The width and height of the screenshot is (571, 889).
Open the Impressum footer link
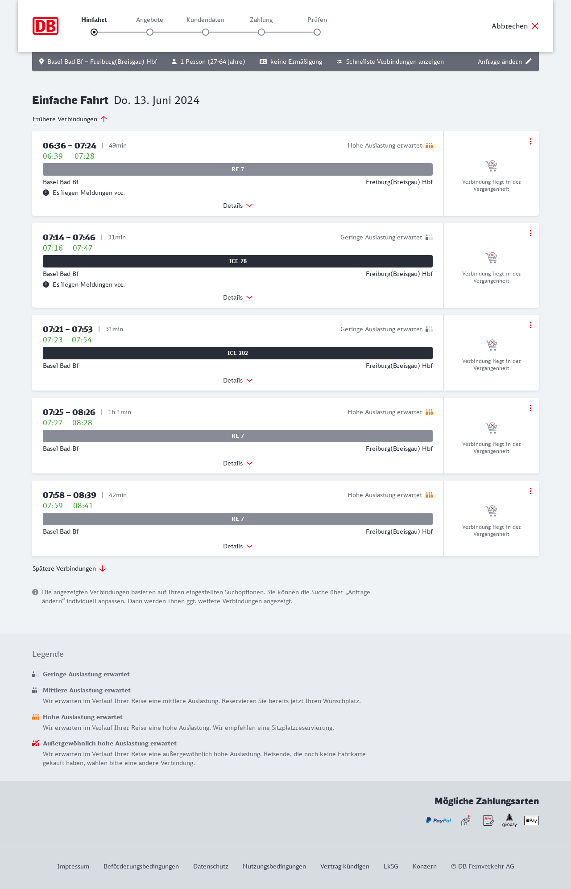pyautogui.click(x=73, y=866)
